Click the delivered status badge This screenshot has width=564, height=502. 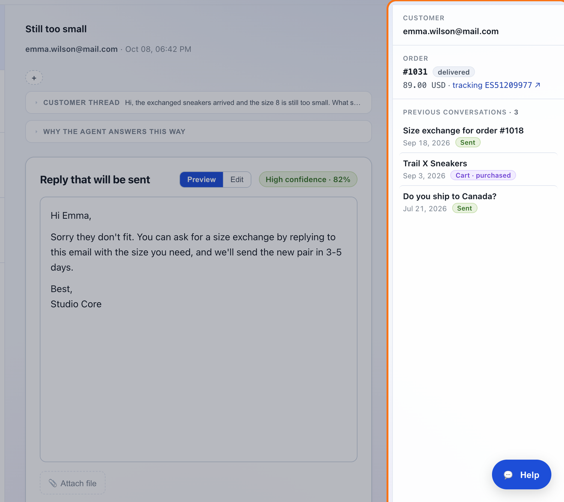(x=454, y=72)
